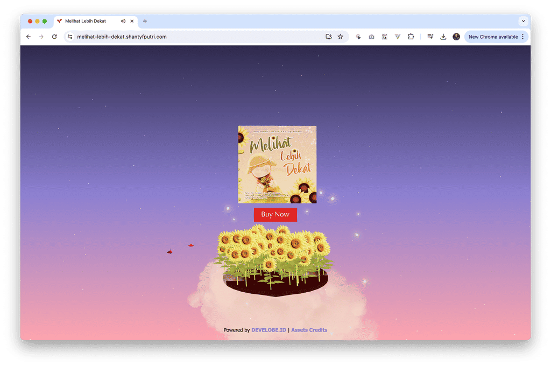Go back using the back arrow
551x367 pixels.
click(28, 37)
